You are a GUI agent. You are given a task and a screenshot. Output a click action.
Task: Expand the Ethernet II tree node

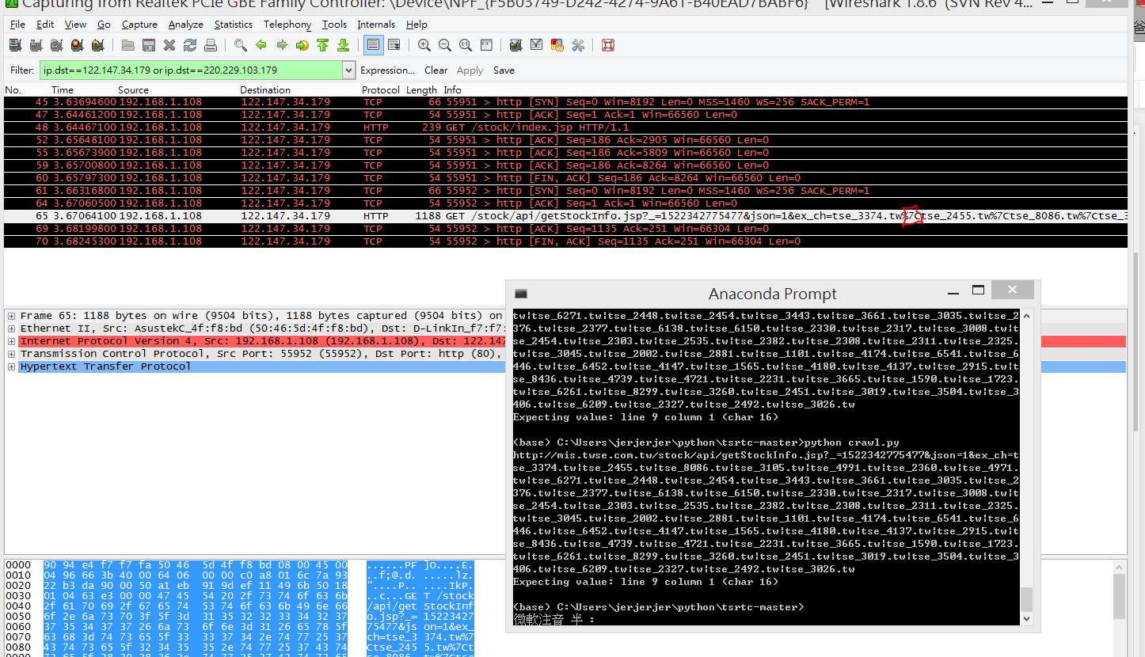coord(11,328)
